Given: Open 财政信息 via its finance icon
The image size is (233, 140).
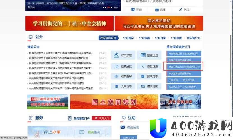Looking at the screenshot, I should [x=142, y=76].
